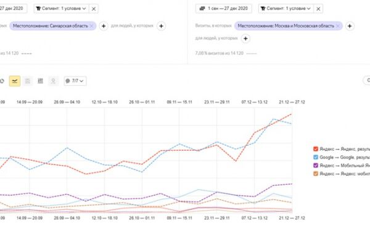
Task: Click top axis label 26.10 — 01.11
Action: click(142, 102)
